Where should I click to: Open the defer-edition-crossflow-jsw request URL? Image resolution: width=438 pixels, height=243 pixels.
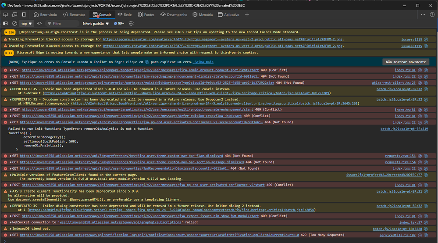pyautogui.click(x=132, y=116)
